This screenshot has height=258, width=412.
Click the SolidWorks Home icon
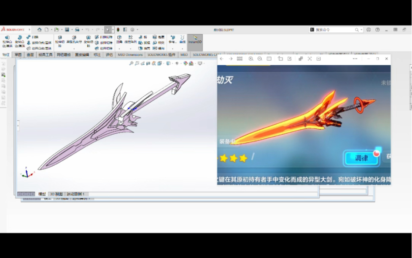point(39,30)
